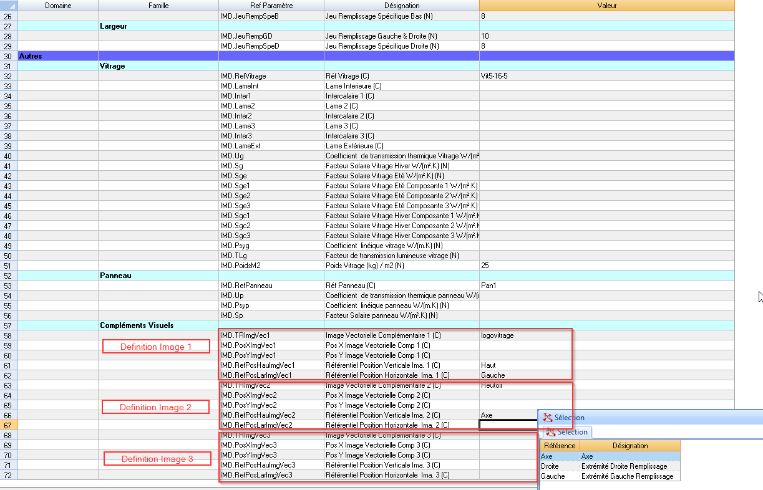Select the Domaine column header

point(58,6)
